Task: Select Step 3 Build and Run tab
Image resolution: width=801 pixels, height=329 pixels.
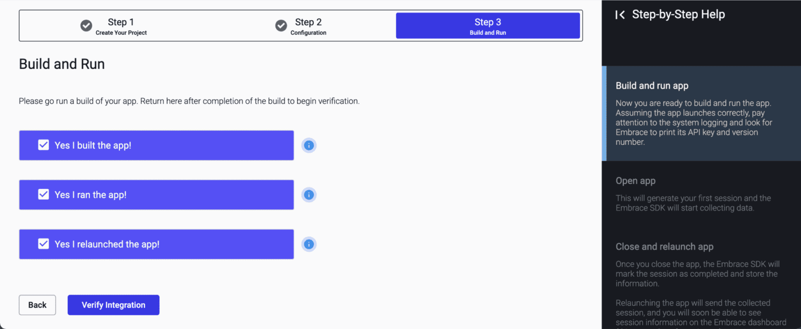Action: pos(488,26)
